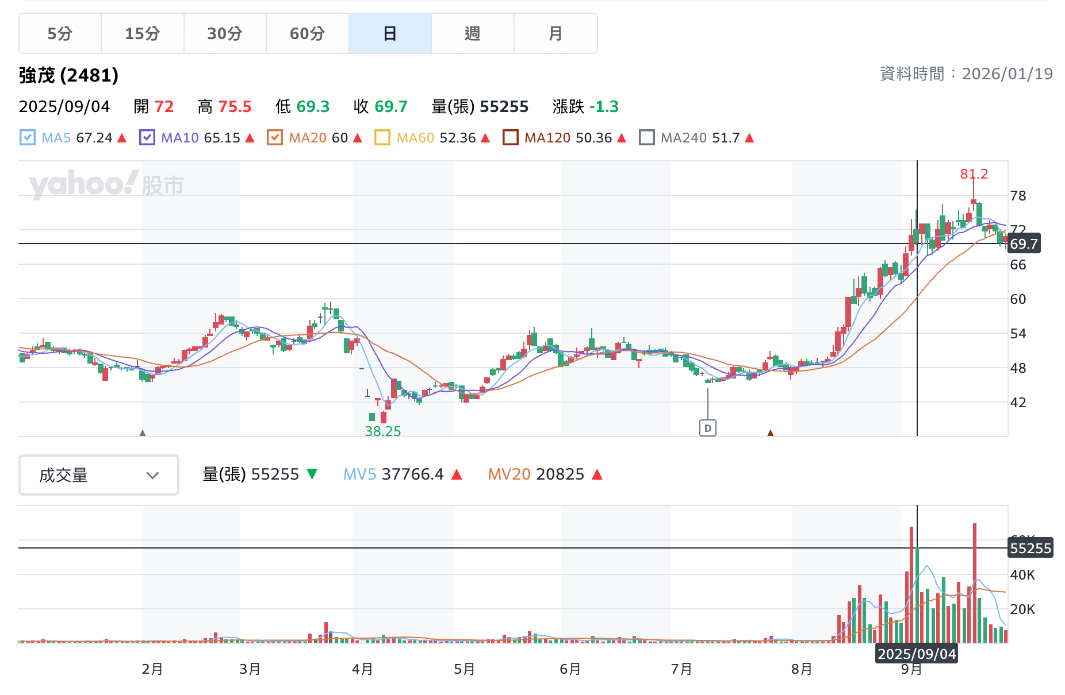Click the green down arrow beside volume 55255
Screen dimensions: 1065x695
click(312, 474)
